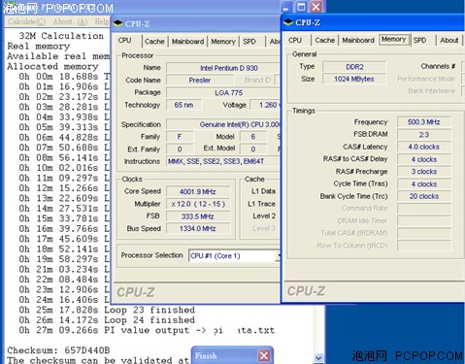
Task: Click Instructions field 'MMX, SSE, SSE2, SSE3, EM64T'
Action: [223, 161]
